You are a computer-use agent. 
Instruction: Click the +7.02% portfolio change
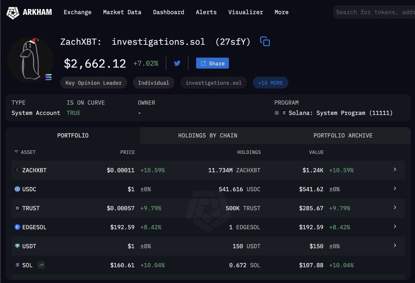(146, 64)
